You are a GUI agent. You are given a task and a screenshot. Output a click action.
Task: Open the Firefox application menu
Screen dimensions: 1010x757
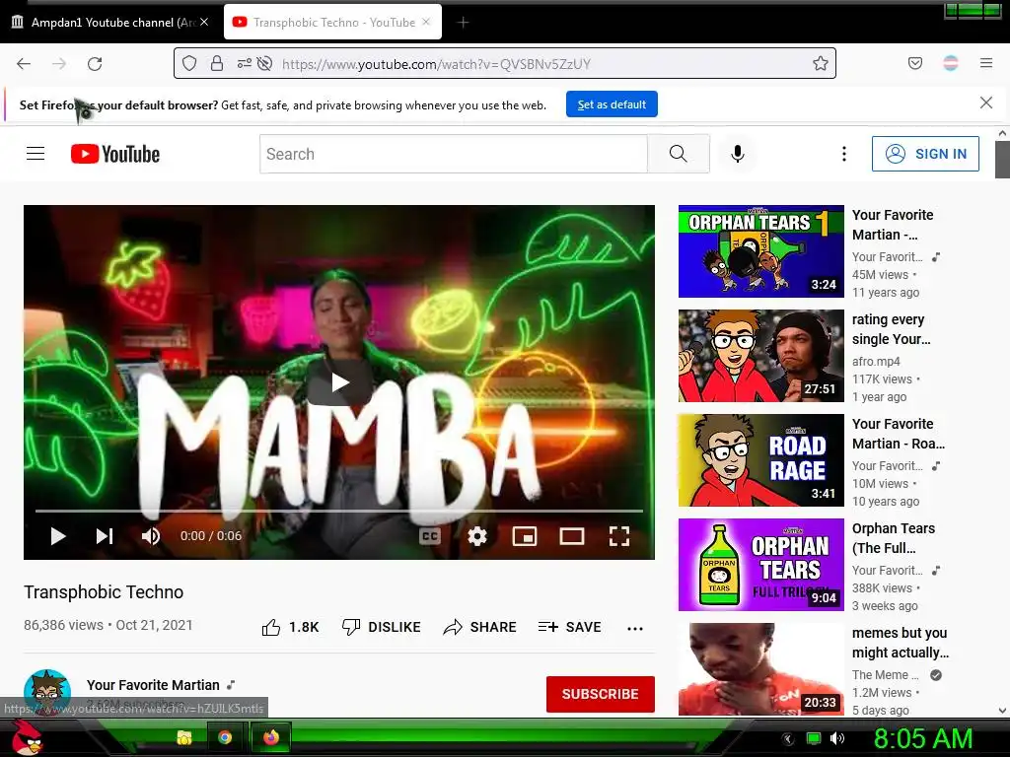pos(986,63)
